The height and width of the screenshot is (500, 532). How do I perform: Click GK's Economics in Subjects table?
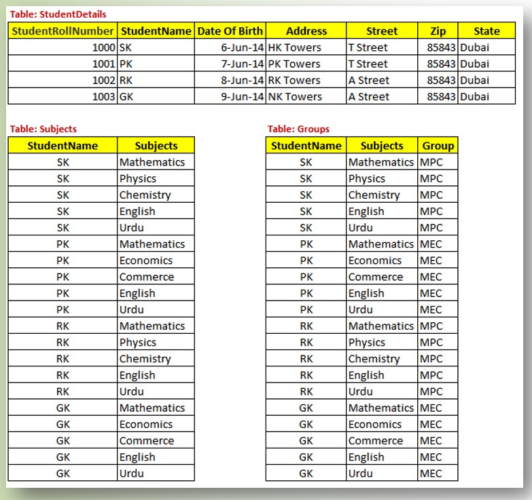coord(156,424)
